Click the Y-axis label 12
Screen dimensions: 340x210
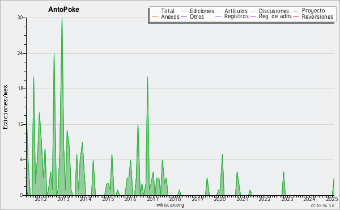(20, 124)
